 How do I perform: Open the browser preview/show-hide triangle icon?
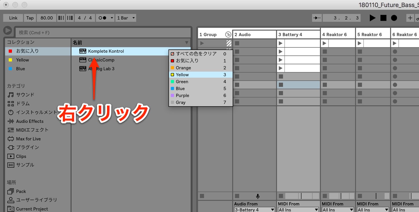coord(7,31)
